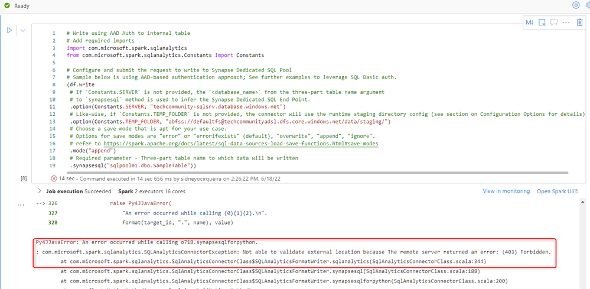Viewport: 590px width, 289px height.
Task: Add a comment with speech bubble icon
Action: click(554, 22)
